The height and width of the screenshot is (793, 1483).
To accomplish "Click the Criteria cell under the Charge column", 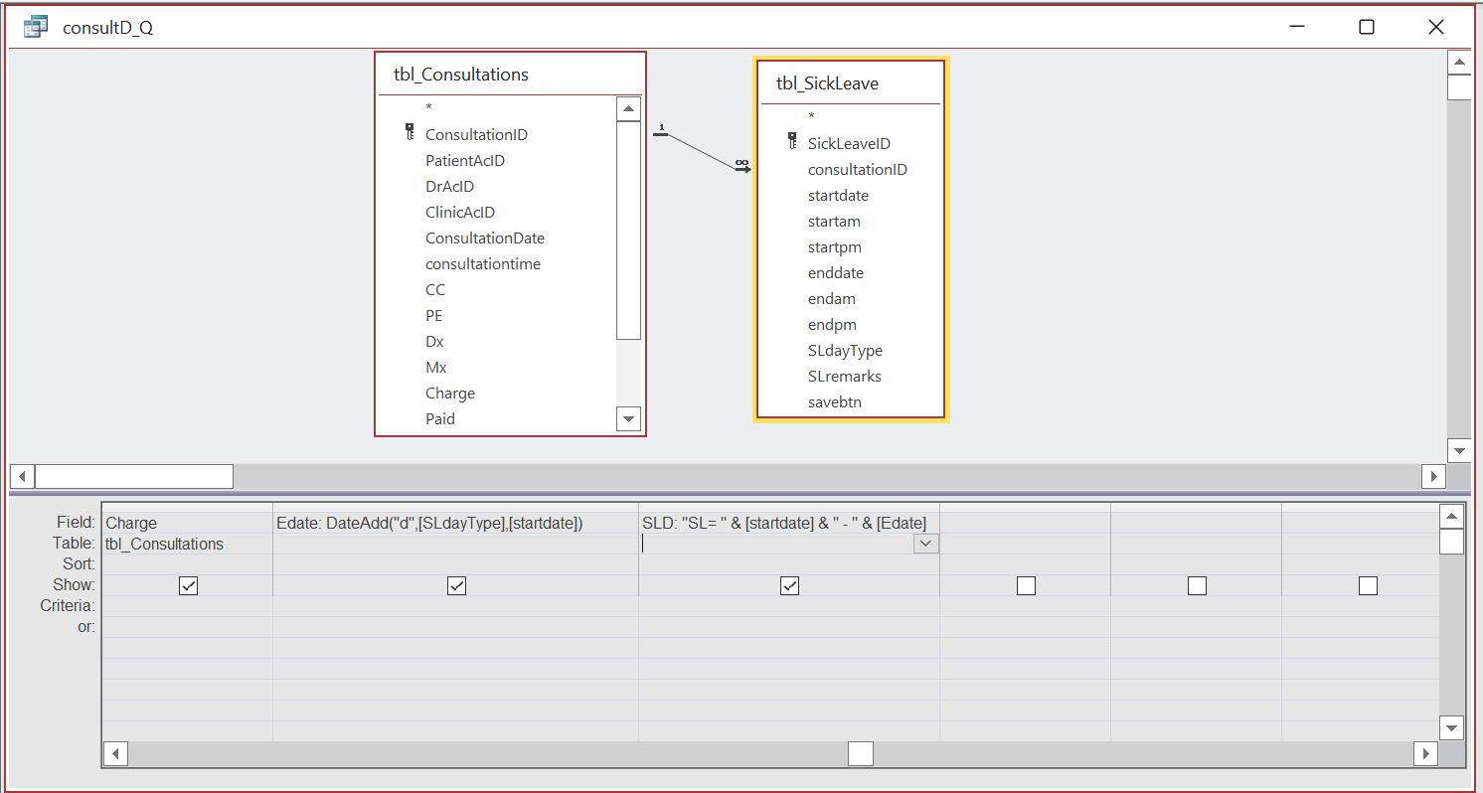I will [x=187, y=606].
